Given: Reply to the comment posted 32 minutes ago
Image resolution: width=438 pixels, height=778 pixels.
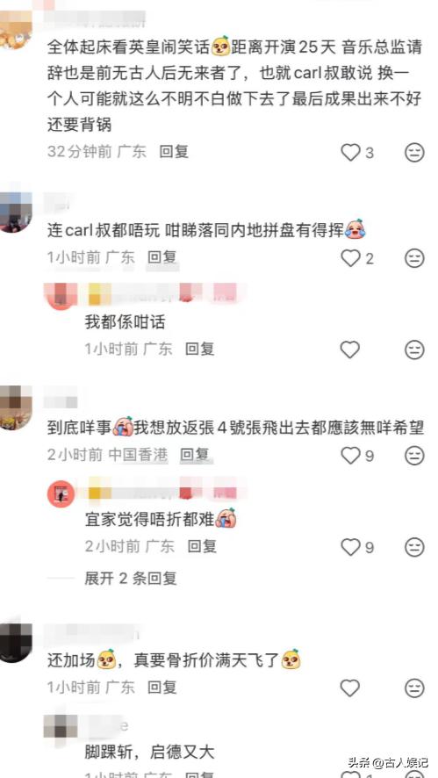Looking at the screenshot, I should [174, 151].
